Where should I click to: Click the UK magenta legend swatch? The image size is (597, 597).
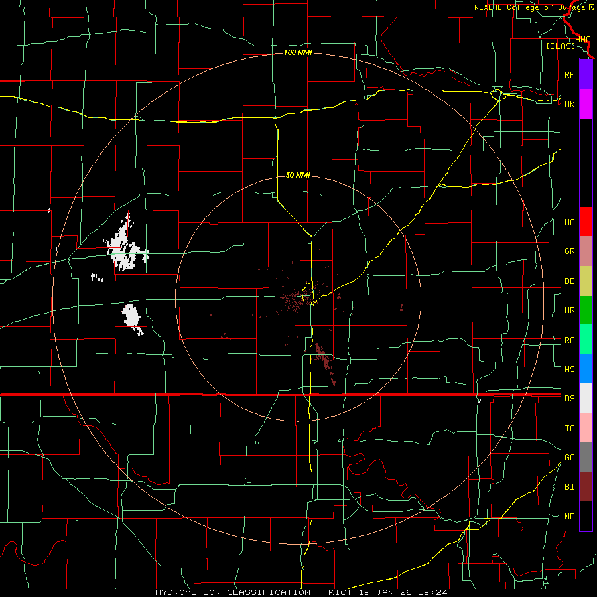click(586, 104)
